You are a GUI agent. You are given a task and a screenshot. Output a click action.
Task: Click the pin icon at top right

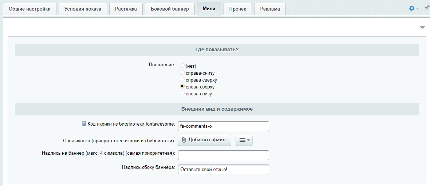(x=426, y=8)
